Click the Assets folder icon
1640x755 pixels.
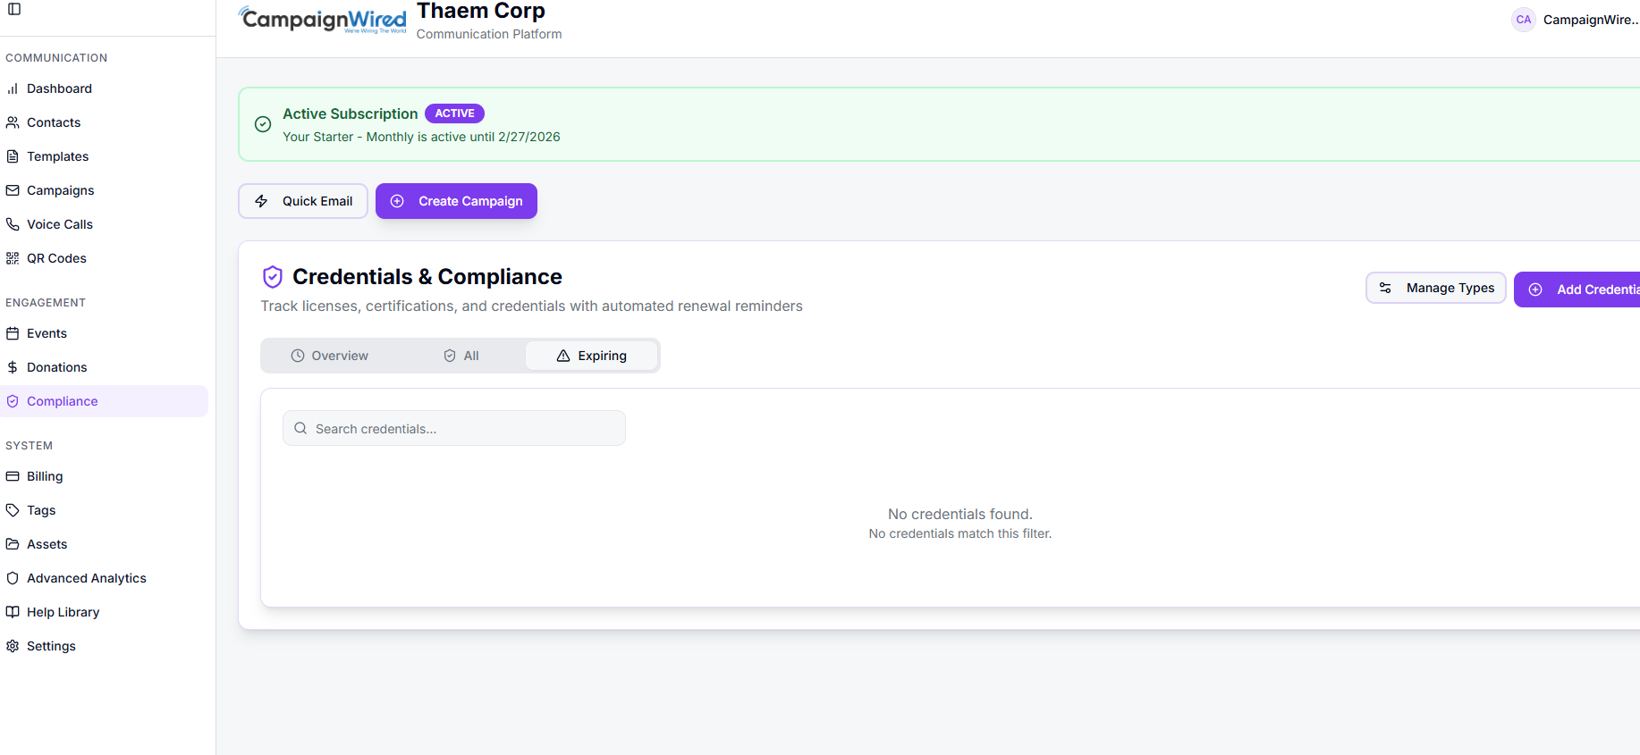[13, 544]
